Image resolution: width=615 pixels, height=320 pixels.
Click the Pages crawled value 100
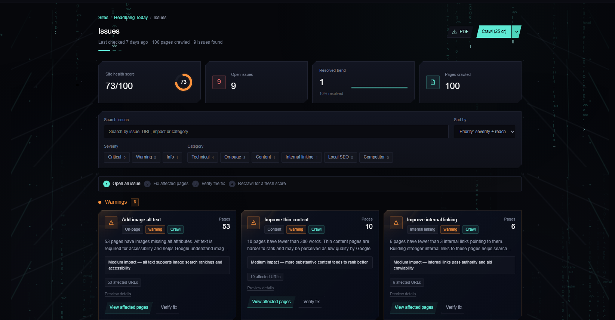(452, 86)
